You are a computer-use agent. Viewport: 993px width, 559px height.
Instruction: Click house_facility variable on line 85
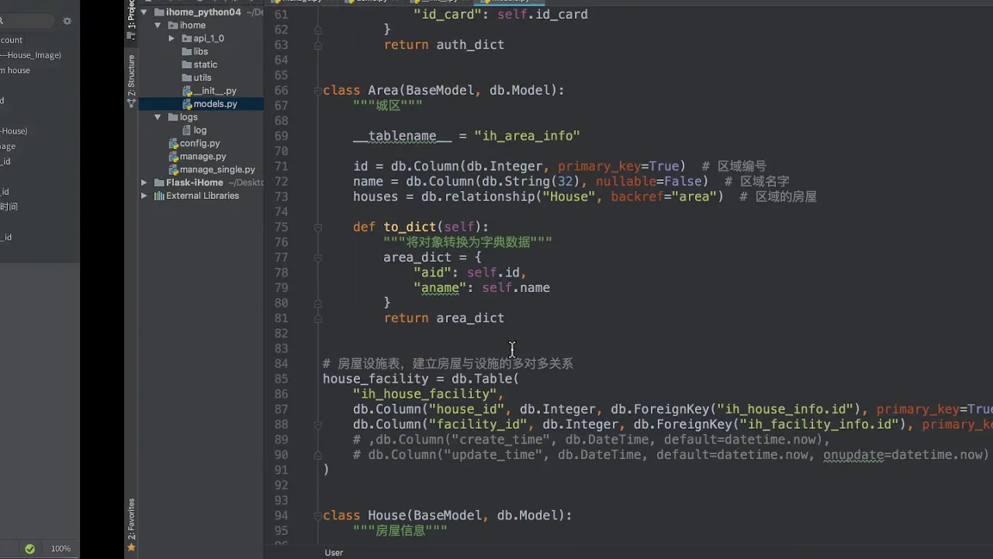(375, 379)
